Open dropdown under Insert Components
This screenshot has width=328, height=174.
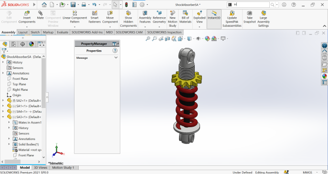pyautogui.click(x=27, y=27)
